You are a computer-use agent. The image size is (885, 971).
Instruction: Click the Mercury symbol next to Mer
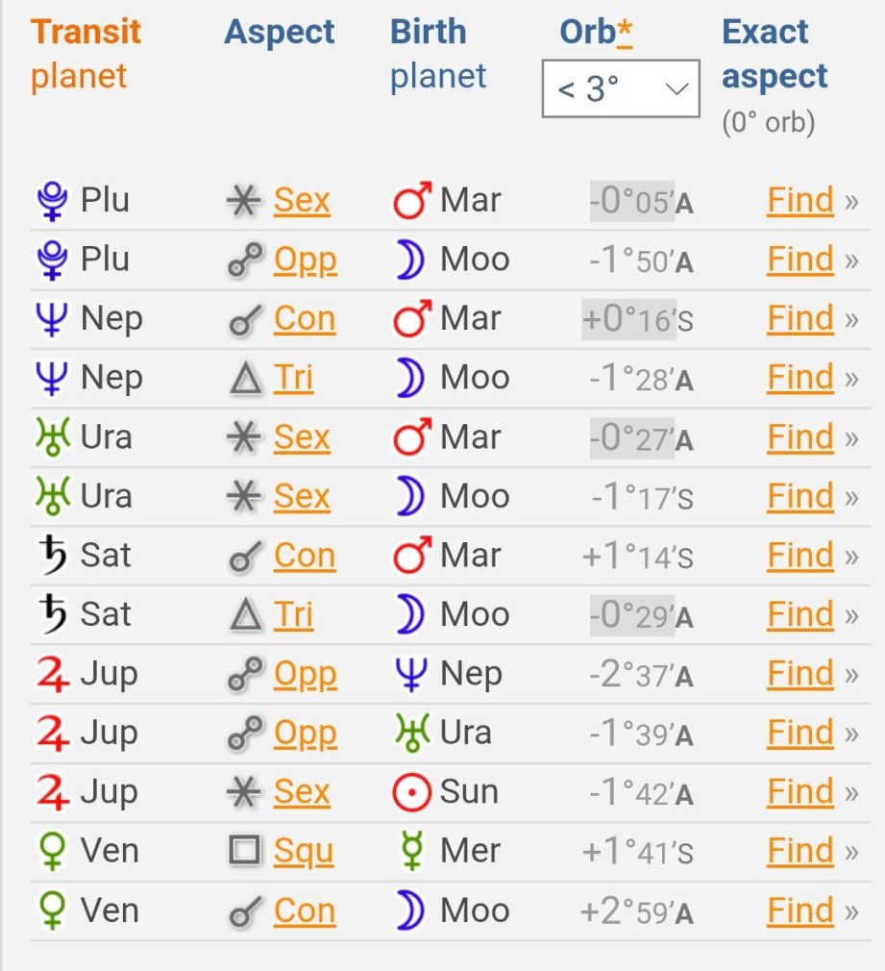[411, 852]
